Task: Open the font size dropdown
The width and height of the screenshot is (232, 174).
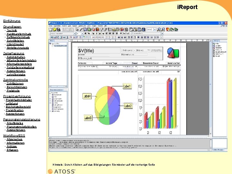Action: [82, 34]
